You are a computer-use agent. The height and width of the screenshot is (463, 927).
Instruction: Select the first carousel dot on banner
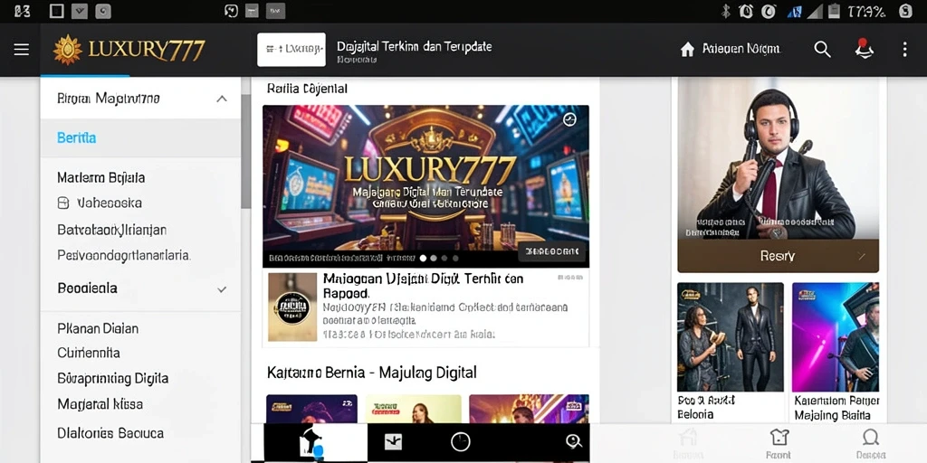tap(424, 258)
